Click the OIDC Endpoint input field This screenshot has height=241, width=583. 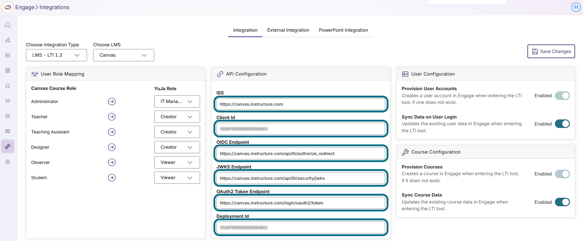pyautogui.click(x=301, y=154)
